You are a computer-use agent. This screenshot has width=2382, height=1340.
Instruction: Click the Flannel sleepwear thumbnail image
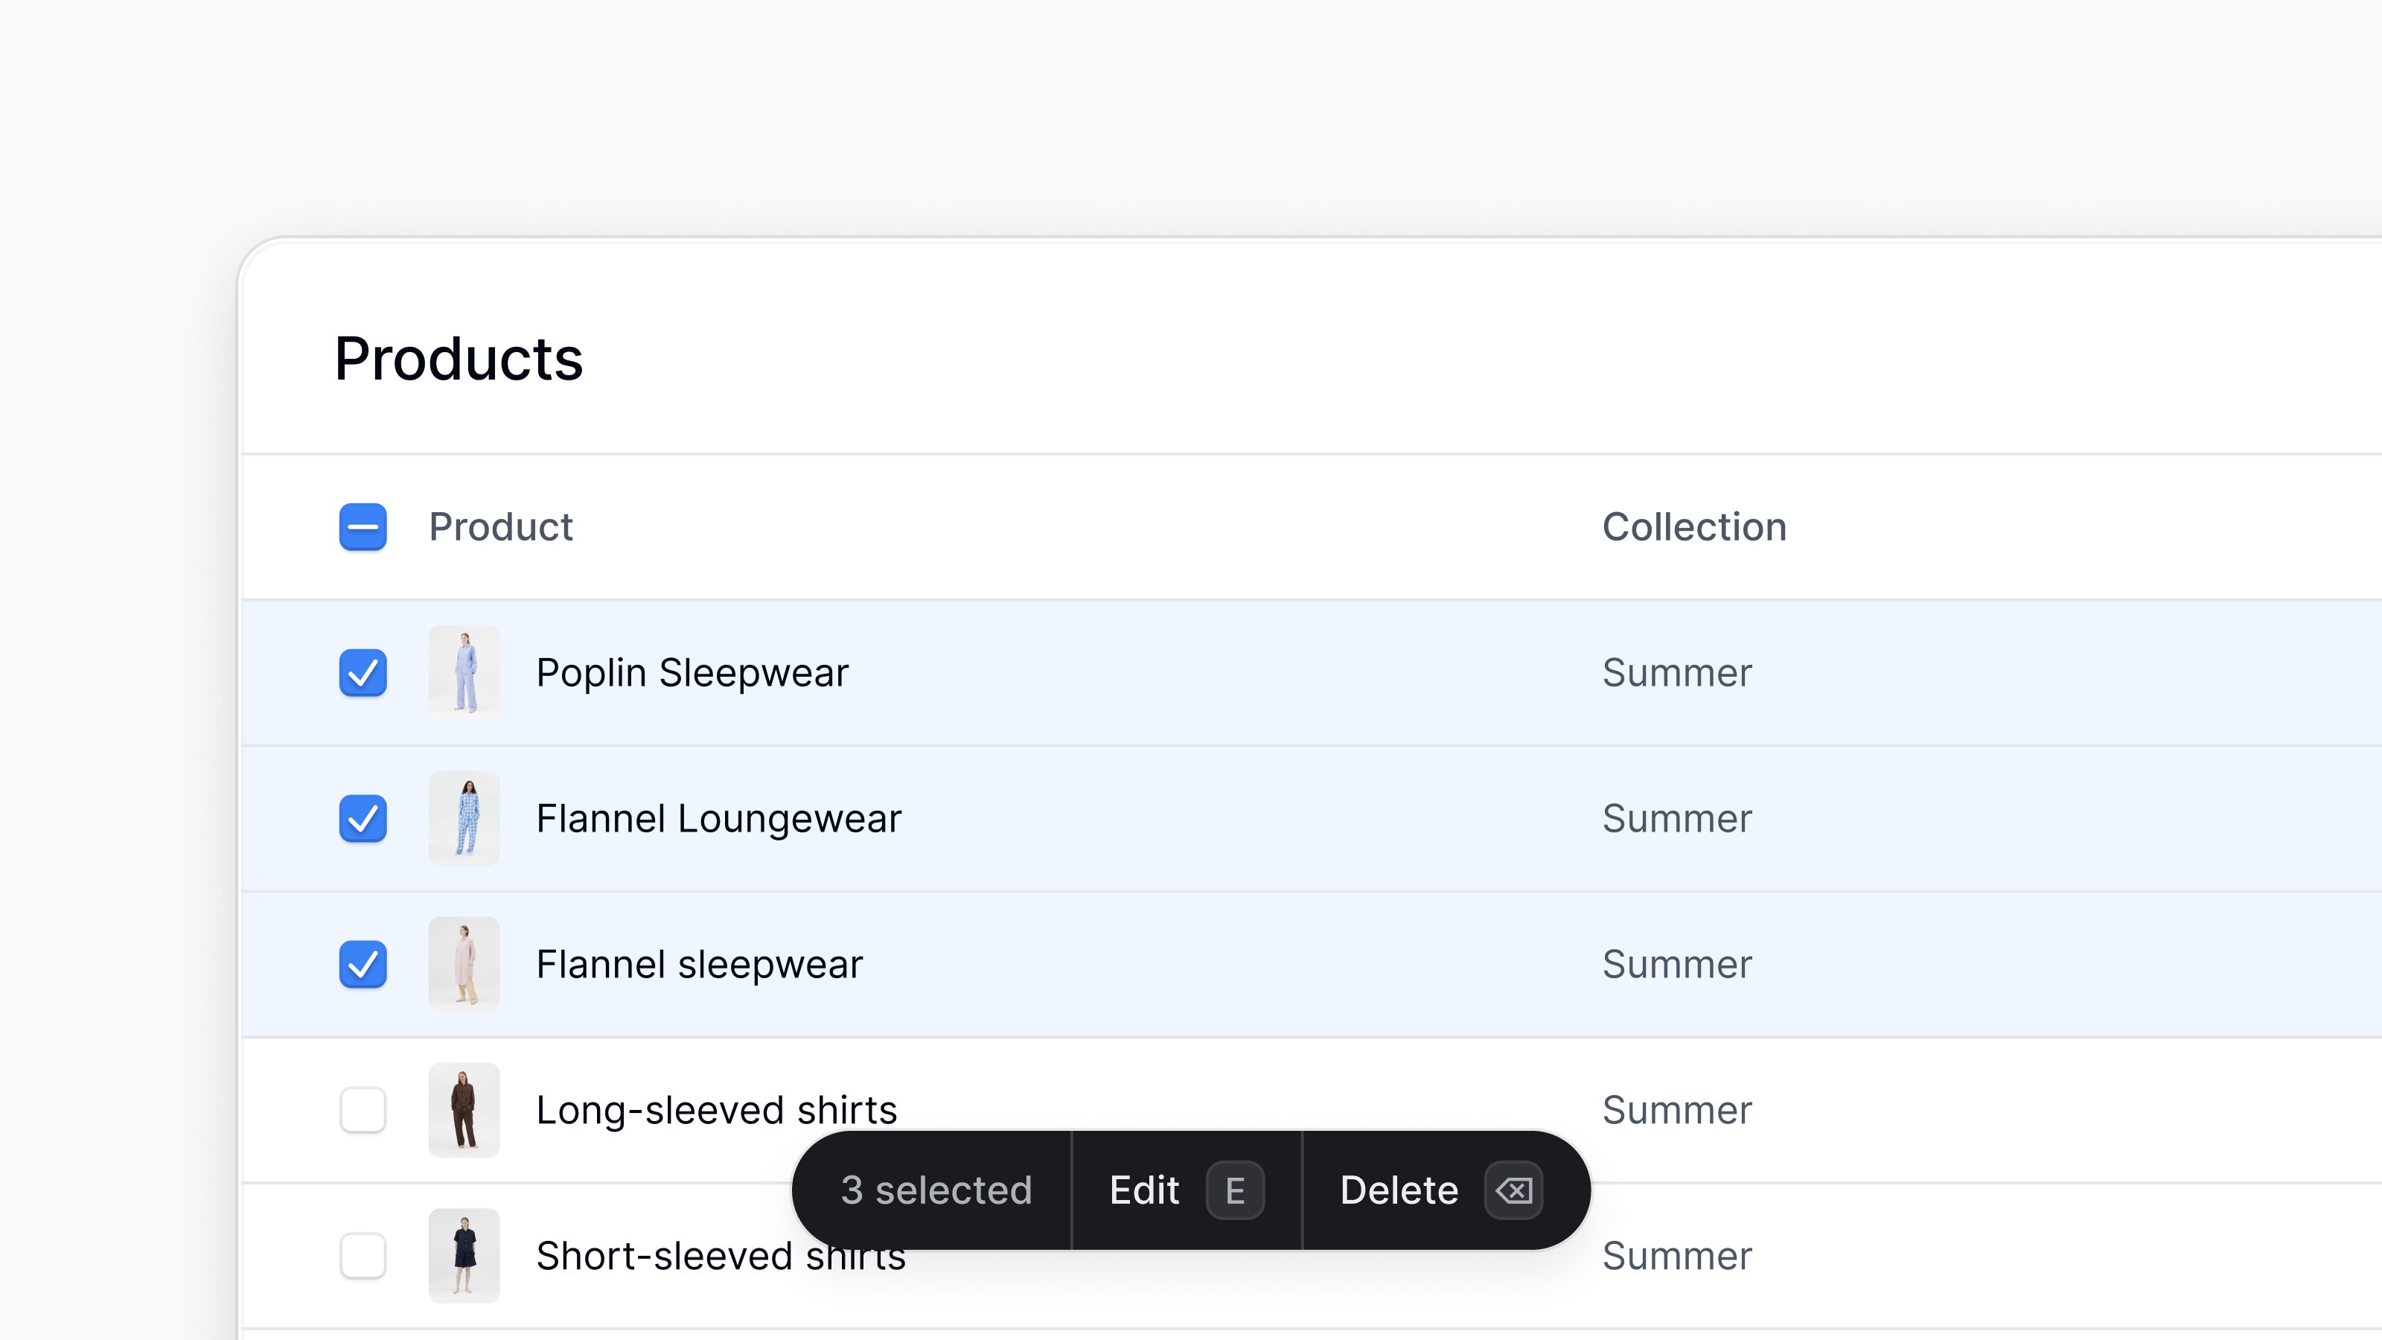[464, 965]
